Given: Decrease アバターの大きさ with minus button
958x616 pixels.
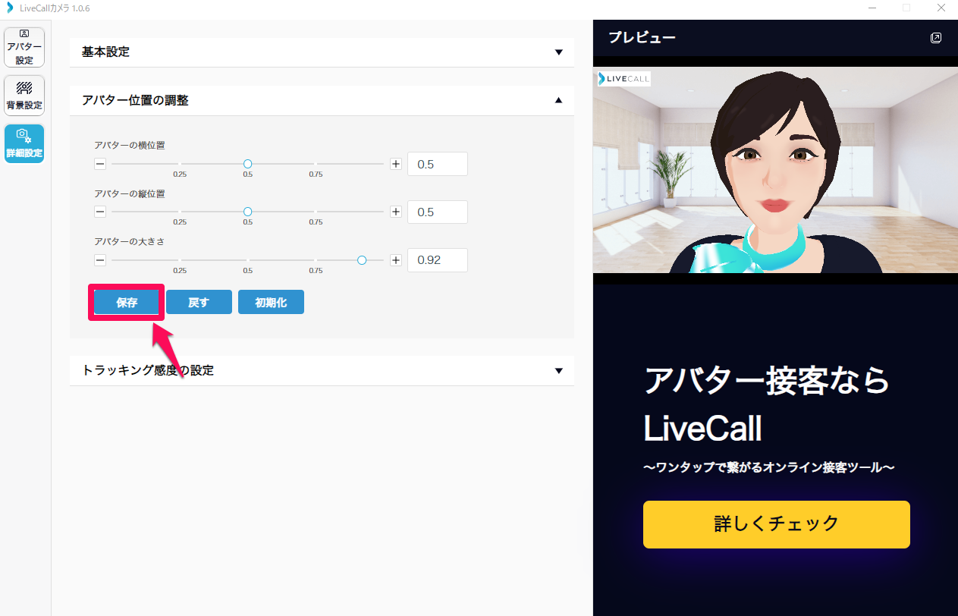Looking at the screenshot, I should pos(100,260).
